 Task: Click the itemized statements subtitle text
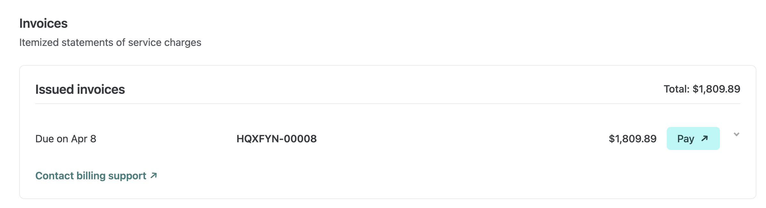tap(111, 42)
